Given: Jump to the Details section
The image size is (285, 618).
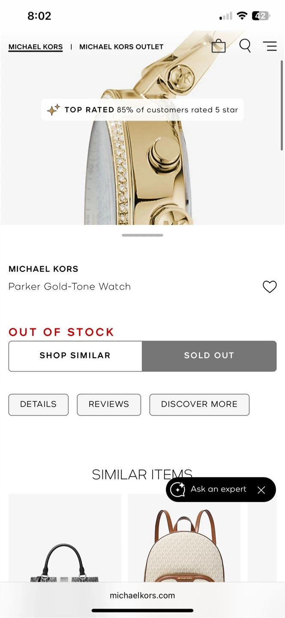Looking at the screenshot, I should [39, 404].
